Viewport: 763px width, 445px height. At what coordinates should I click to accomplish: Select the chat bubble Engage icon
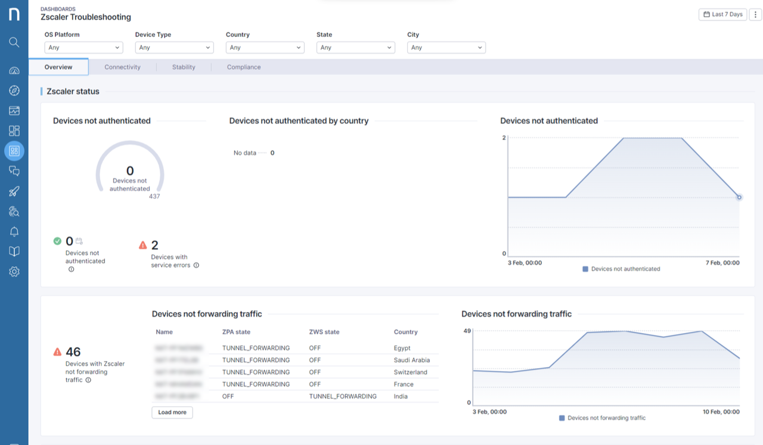point(14,171)
